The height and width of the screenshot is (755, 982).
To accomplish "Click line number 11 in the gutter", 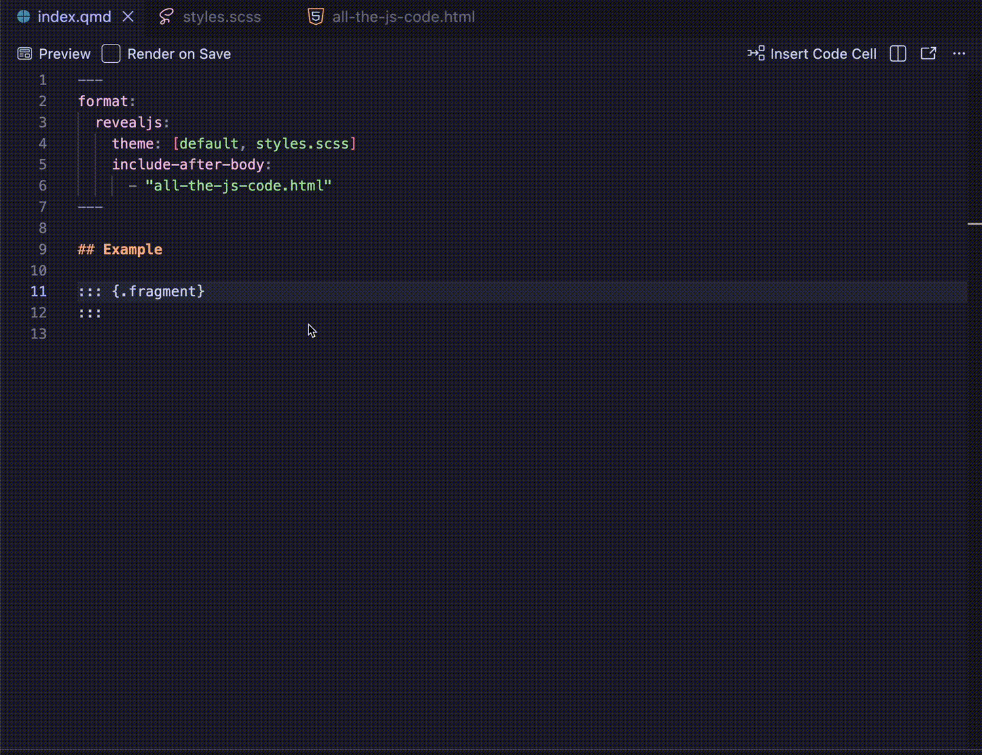I will point(39,291).
